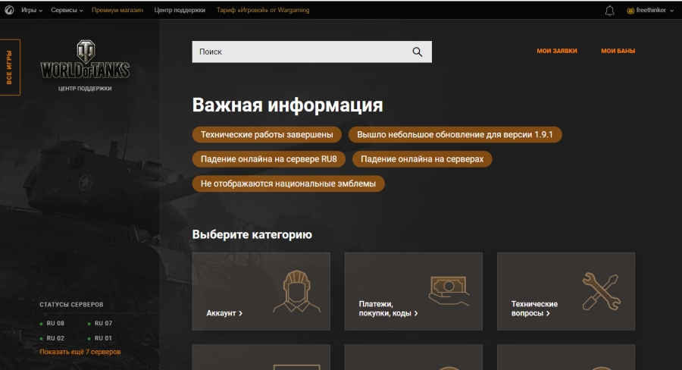Click Важная информация heading
This screenshot has width=682, height=370.
(x=287, y=105)
